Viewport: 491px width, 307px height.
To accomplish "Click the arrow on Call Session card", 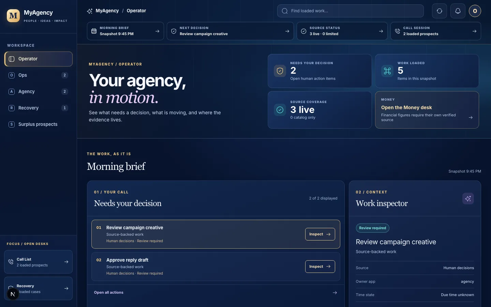I will 474,31.
